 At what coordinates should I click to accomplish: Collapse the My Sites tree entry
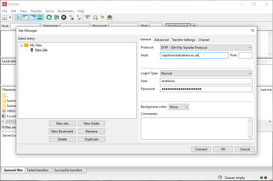pos(22,45)
